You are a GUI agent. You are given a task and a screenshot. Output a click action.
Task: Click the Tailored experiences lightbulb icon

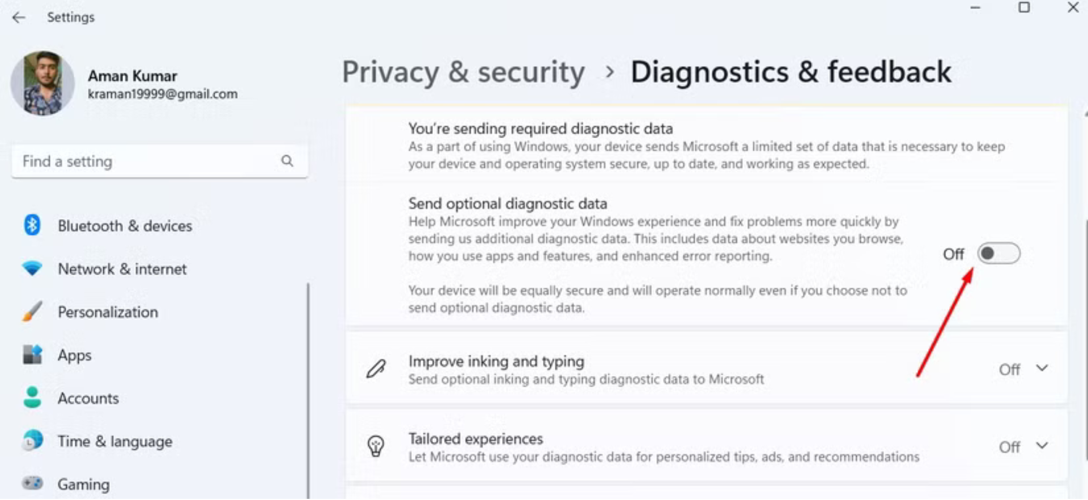[376, 446]
